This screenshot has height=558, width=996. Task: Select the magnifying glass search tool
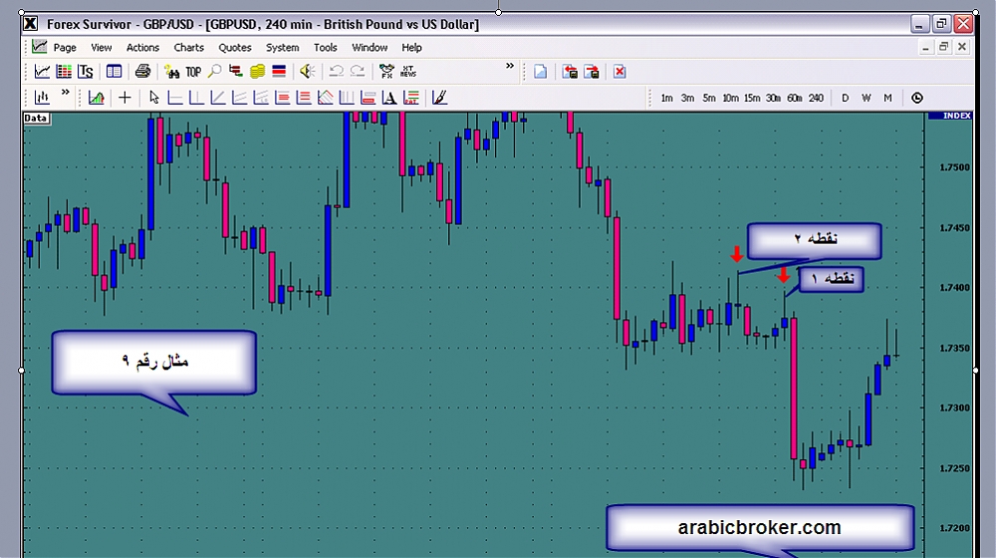(x=214, y=71)
